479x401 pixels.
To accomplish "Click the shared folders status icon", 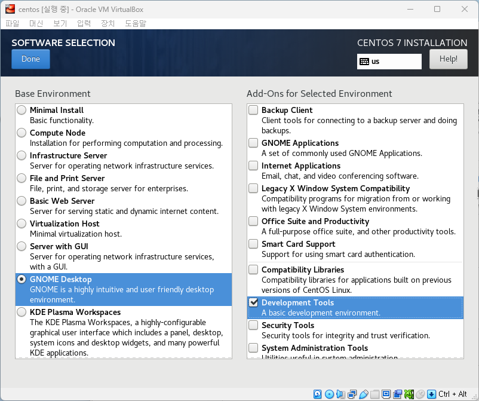I will 374,394.
